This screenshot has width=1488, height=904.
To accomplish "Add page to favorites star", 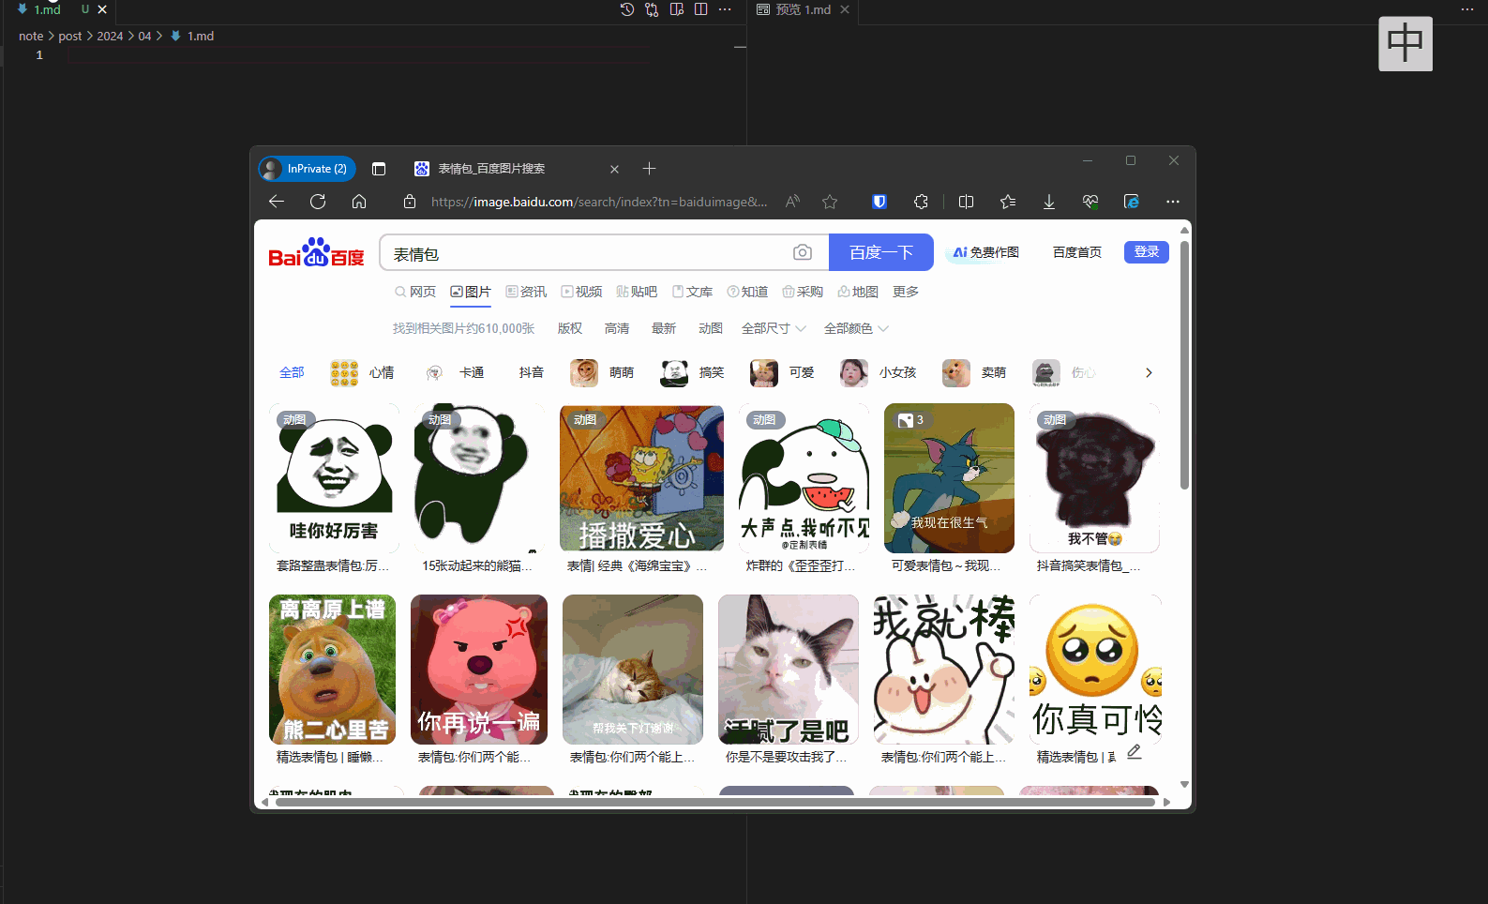I will (x=830, y=202).
